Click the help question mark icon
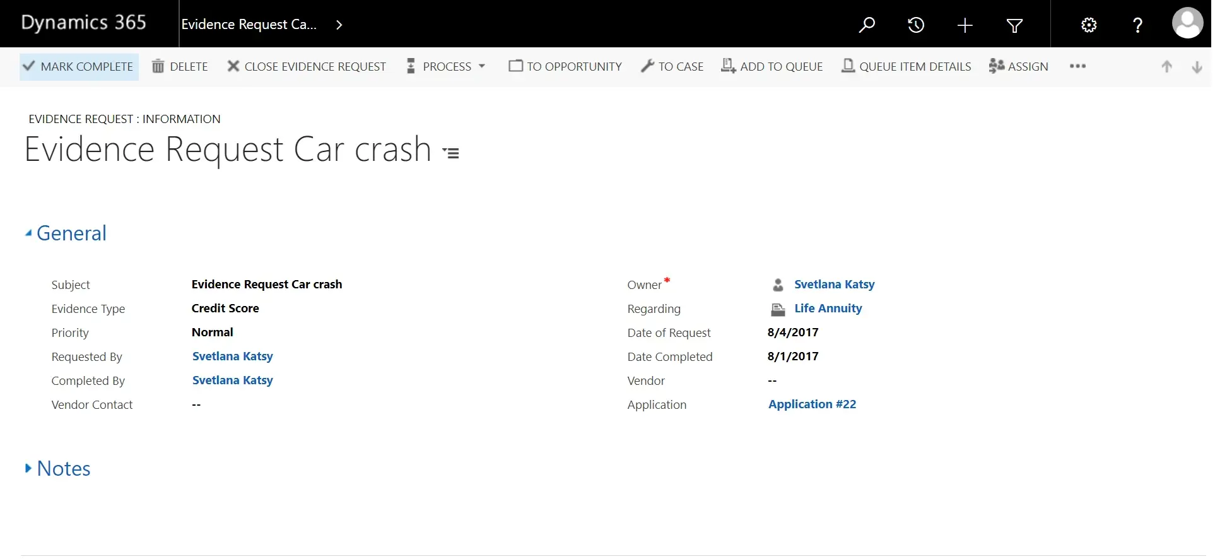The image size is (1215, 559). 1137,25
